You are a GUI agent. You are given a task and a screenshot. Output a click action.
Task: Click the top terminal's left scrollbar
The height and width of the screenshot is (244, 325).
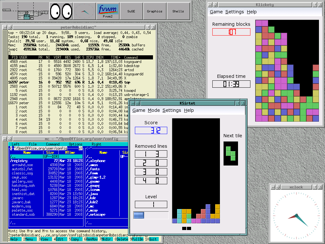pos(5,82)
